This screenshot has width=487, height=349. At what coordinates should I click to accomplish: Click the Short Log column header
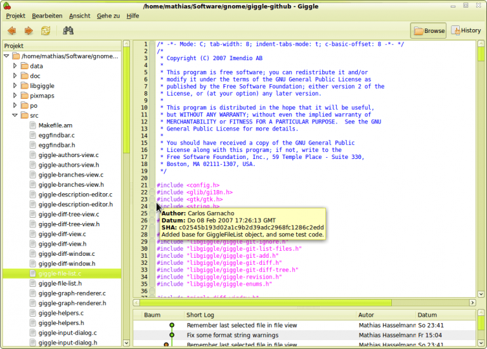click(200, 315)
